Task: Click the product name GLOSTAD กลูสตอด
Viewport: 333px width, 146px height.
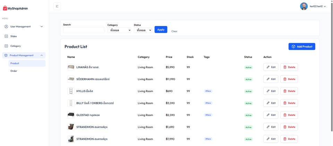Action: (88, 115)
